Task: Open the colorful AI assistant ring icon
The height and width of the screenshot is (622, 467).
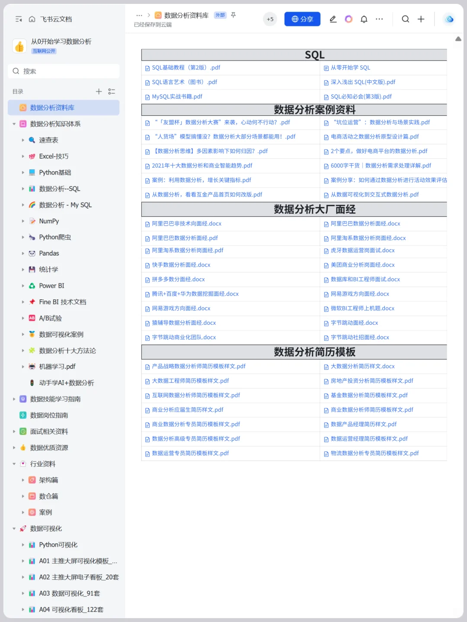Action: (x=349, y=19)
